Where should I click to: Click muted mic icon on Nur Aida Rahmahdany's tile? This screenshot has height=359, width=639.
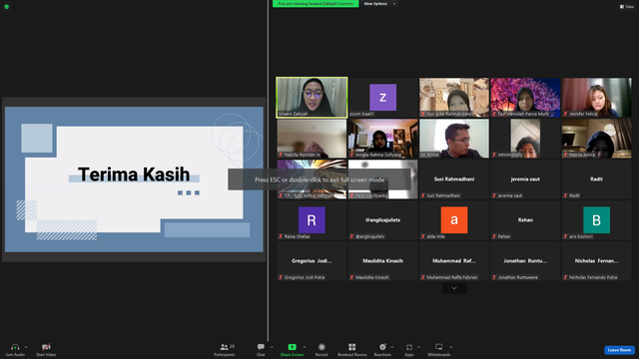pyautogui.click(x=423, y=114)
